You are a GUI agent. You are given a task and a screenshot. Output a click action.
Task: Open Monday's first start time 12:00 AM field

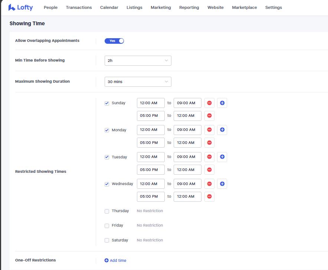tap(151, 130)
